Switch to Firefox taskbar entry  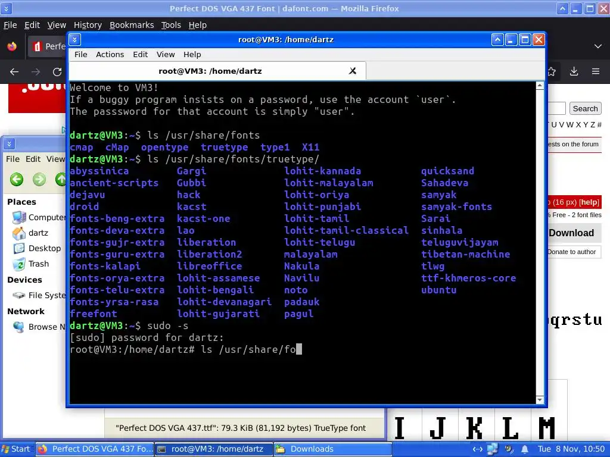tap(95, 449)
